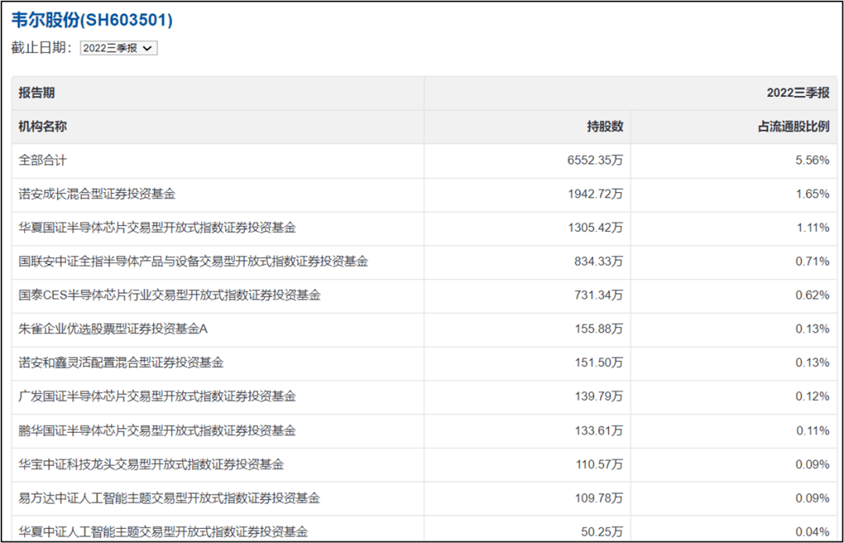844x543 pixels.
Task: Open 华夏国证半导体芯片 ETF fund entry
Action: click(x=157, y=227)
